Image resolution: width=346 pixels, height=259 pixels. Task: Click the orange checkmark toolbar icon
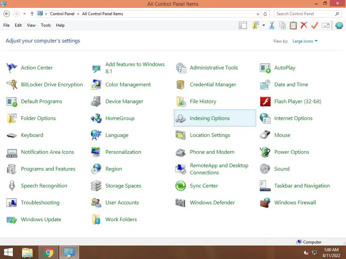[x=315, y=25]
